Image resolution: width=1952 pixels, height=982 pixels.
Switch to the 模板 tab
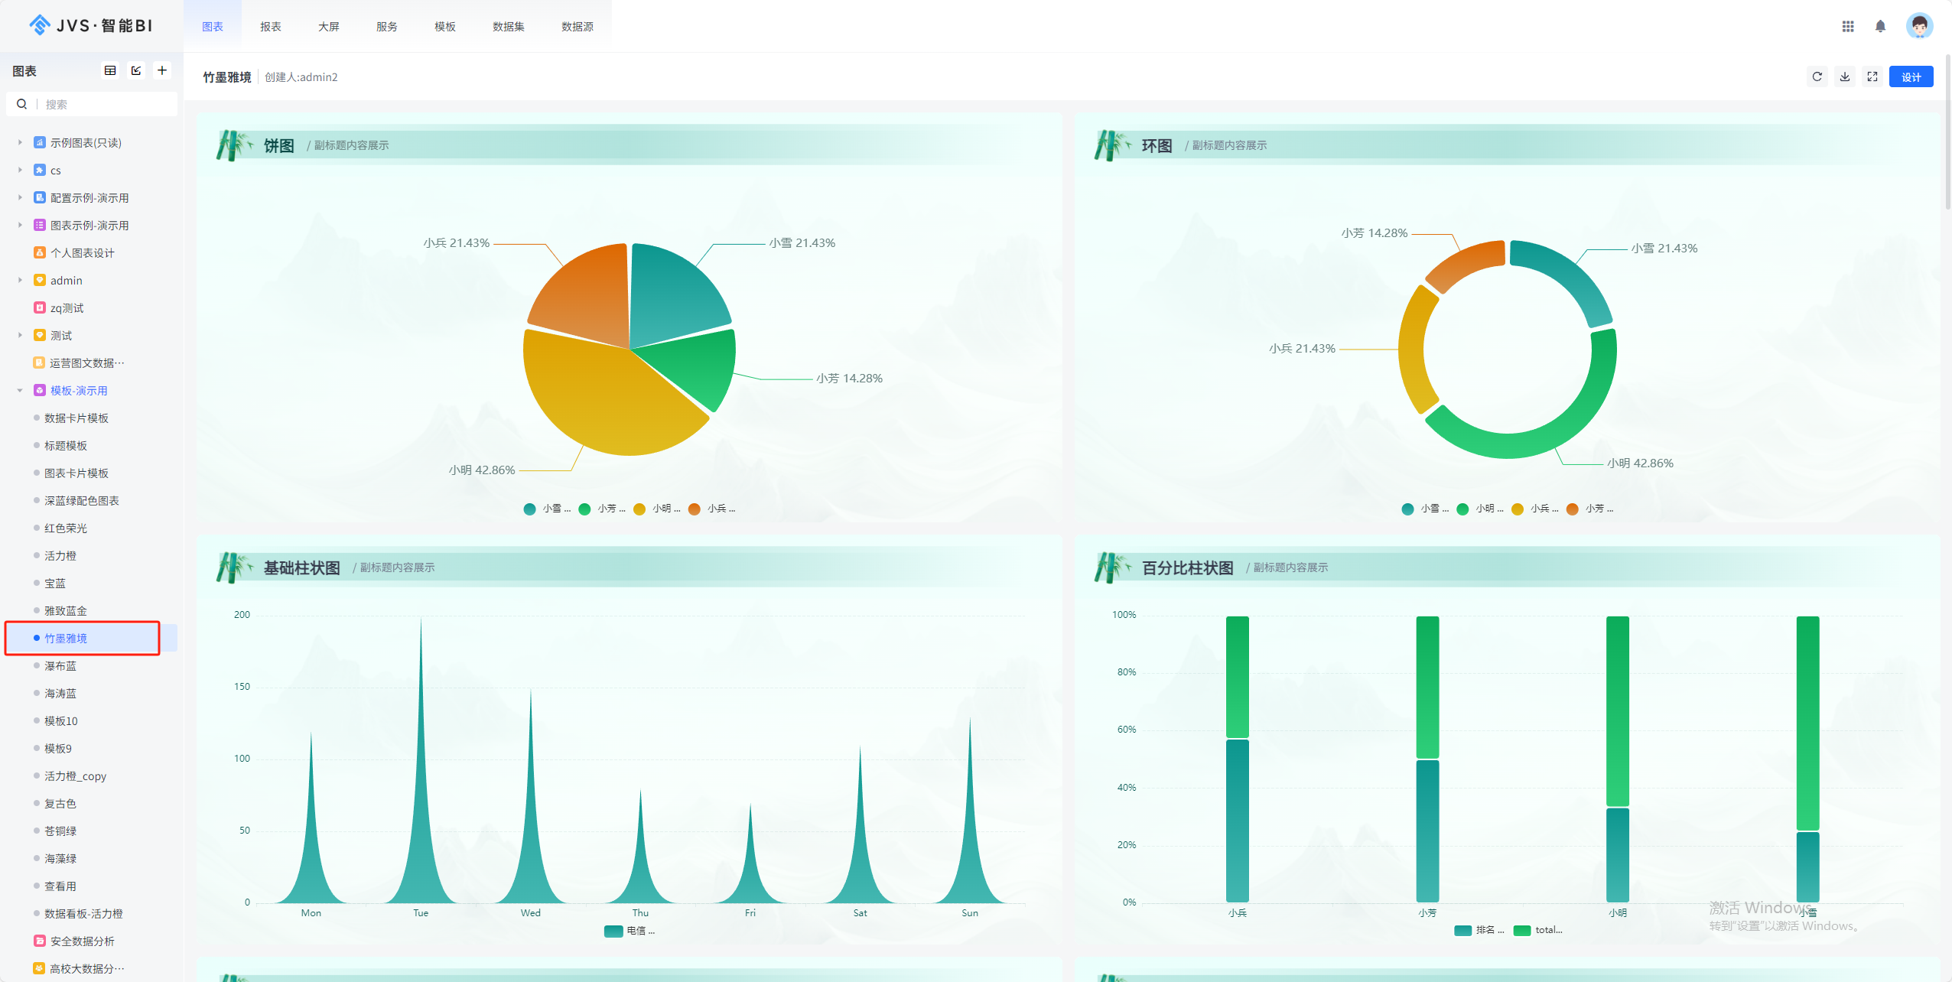point(445,26)
